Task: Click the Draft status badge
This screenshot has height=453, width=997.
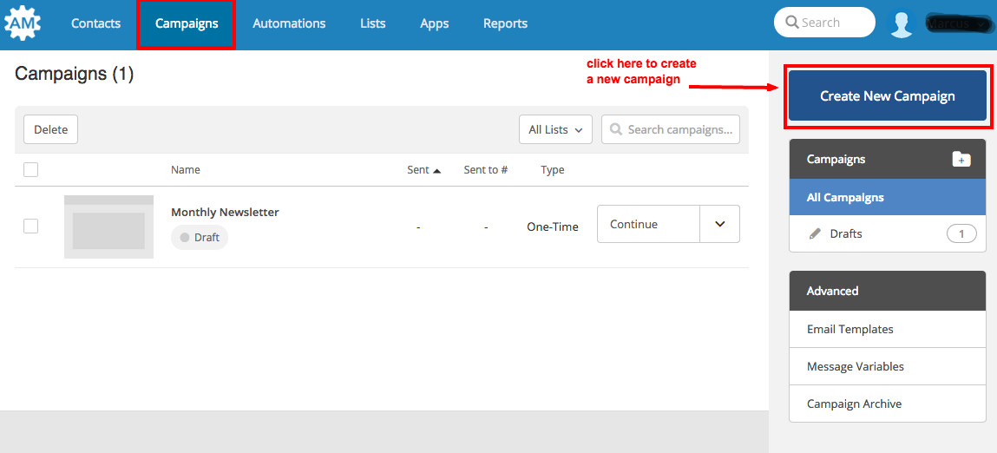Action: coord(200,237)
